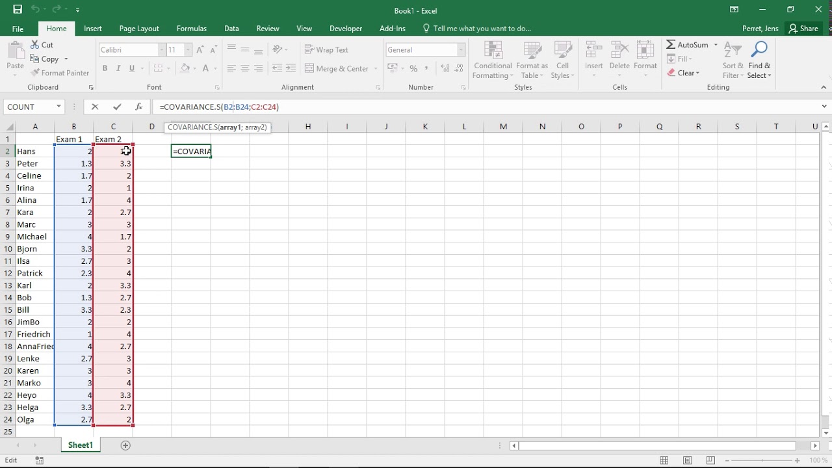Screen dimensions: 832x468
Task: Click the Cut scissors command
Action: [x=42, y=45]
